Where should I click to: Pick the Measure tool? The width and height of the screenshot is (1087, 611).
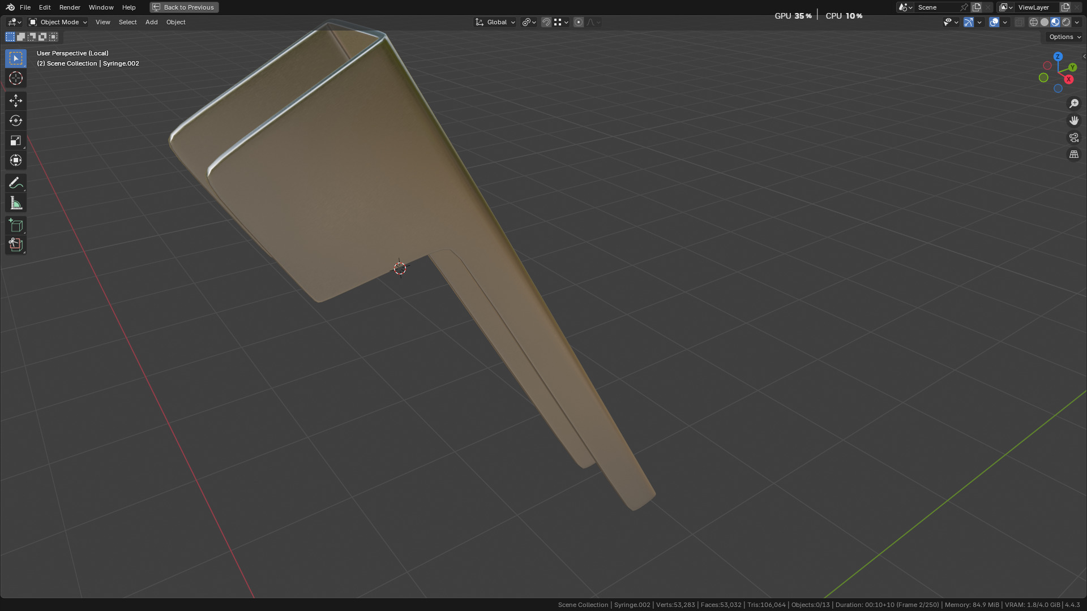click(x=16, y=203)
